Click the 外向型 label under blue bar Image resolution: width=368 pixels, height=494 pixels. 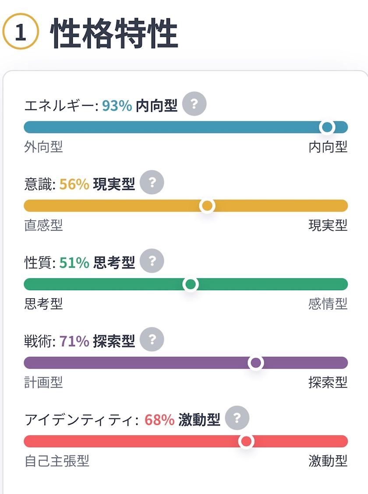43,147
